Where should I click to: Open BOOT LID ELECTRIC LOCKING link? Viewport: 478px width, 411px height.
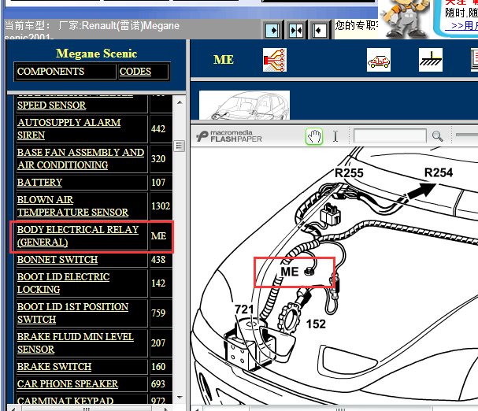(63, 283)
